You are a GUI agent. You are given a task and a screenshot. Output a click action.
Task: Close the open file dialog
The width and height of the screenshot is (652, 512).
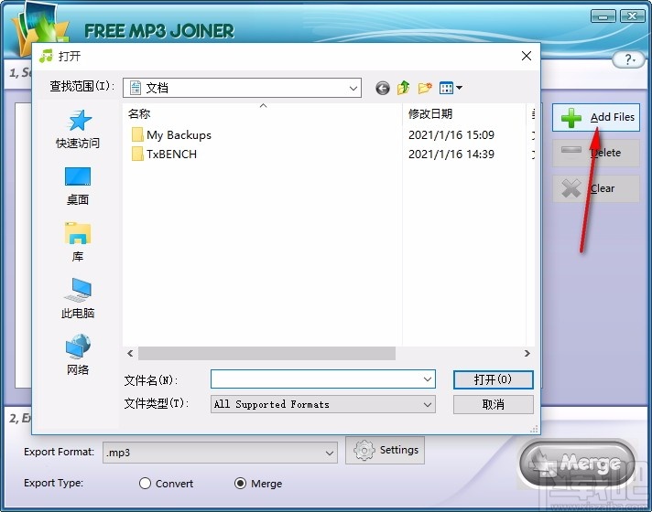(527, 56)
